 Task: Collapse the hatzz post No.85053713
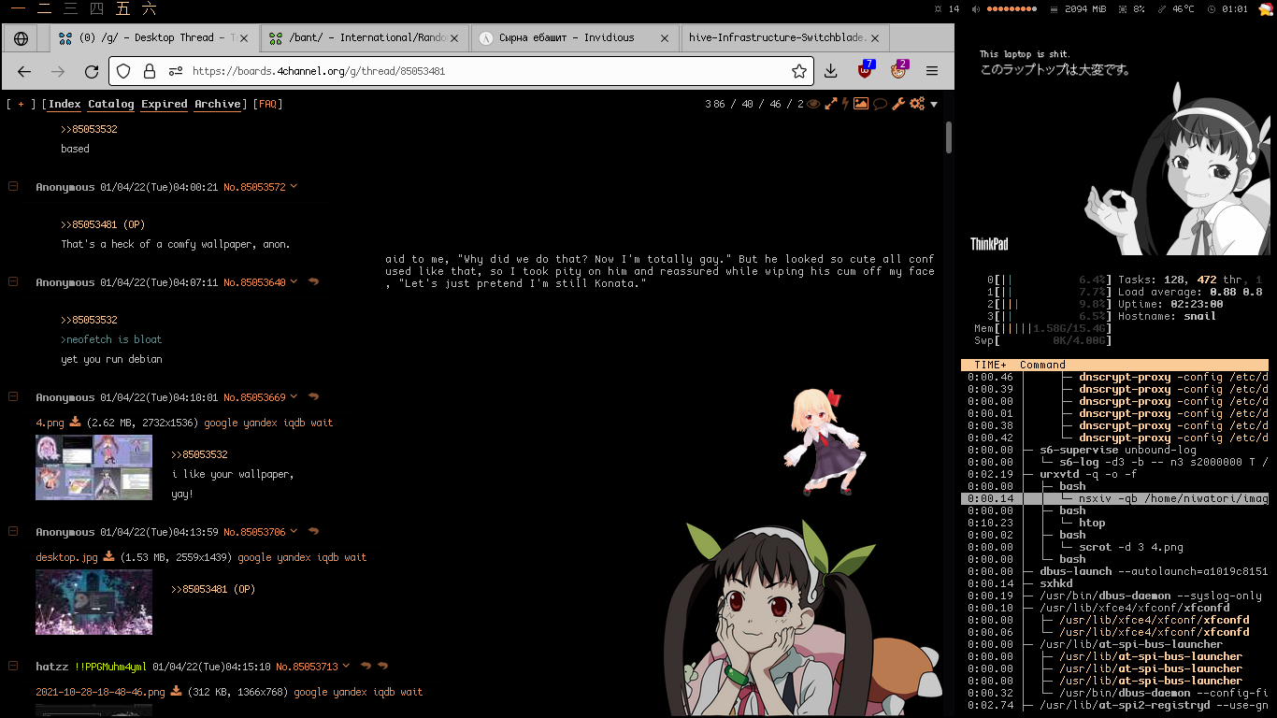pyautogui.click(x=13, y=666)
